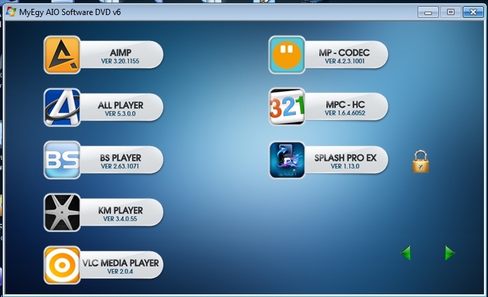Screen dimensions: 488x297
Task: Minimize the MyEgy AIO Software window
Action: pyautogui.click(x=428, y=12)
